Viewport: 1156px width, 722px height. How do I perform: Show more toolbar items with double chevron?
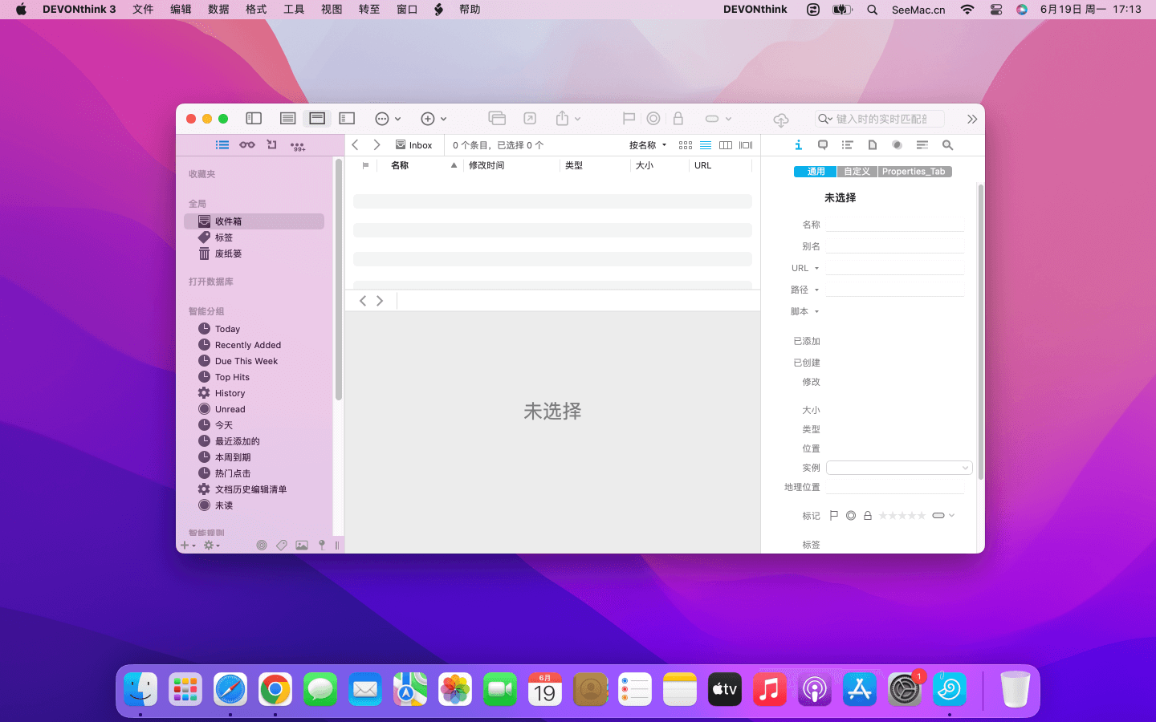tap(972, 119)
